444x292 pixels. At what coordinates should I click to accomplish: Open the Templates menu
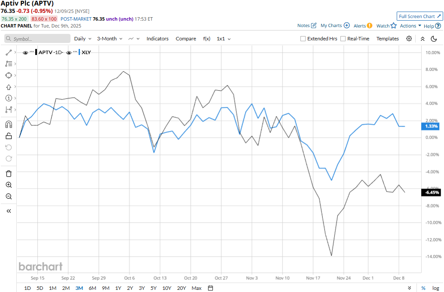point(387,39)
